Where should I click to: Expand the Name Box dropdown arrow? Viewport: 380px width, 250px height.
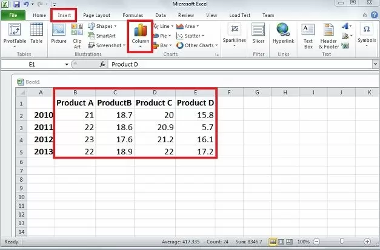coord(67,64)
